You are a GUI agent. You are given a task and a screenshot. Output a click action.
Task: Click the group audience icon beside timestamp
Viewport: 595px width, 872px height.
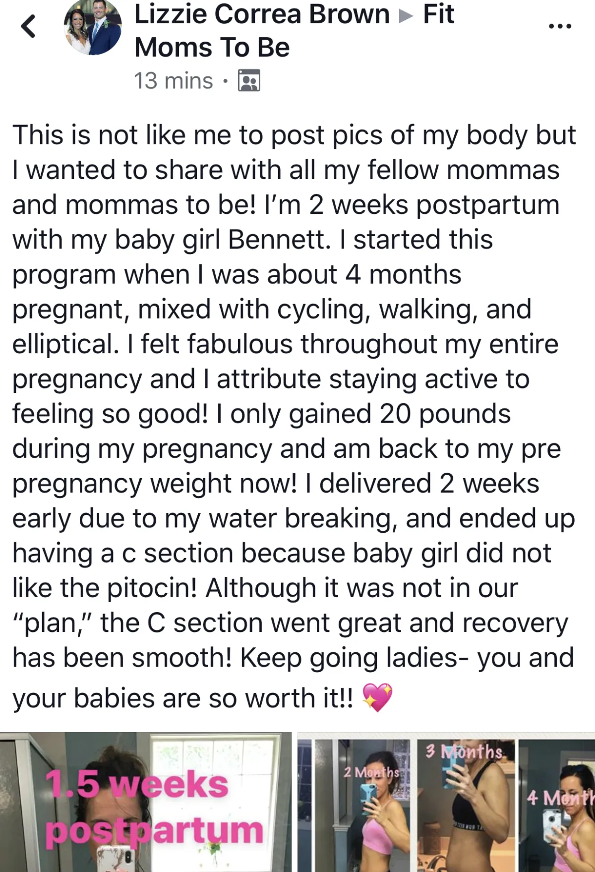pos(249,81)
